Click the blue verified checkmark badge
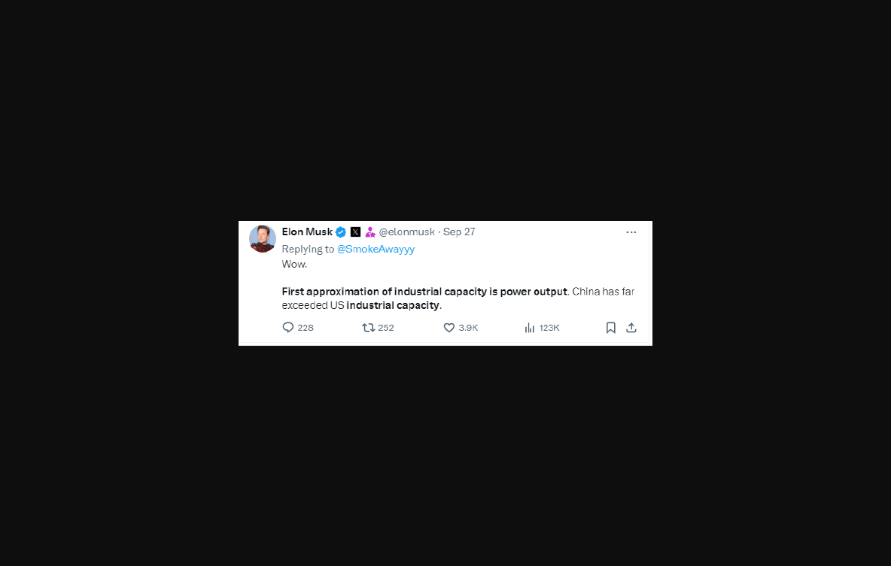This screenshot has height=566, width=891. pos(341,232)
